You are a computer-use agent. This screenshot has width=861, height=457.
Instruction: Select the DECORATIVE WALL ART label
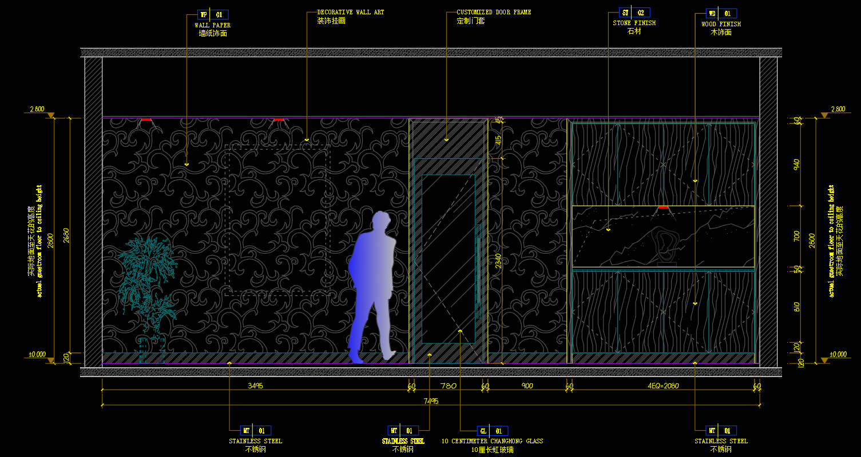point(351,12)
